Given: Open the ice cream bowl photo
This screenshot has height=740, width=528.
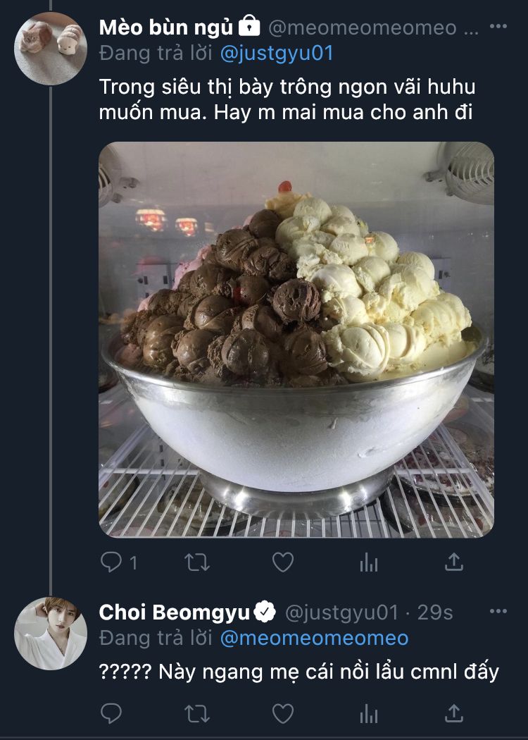Looking at the screenshot, I should coord(296,340).
